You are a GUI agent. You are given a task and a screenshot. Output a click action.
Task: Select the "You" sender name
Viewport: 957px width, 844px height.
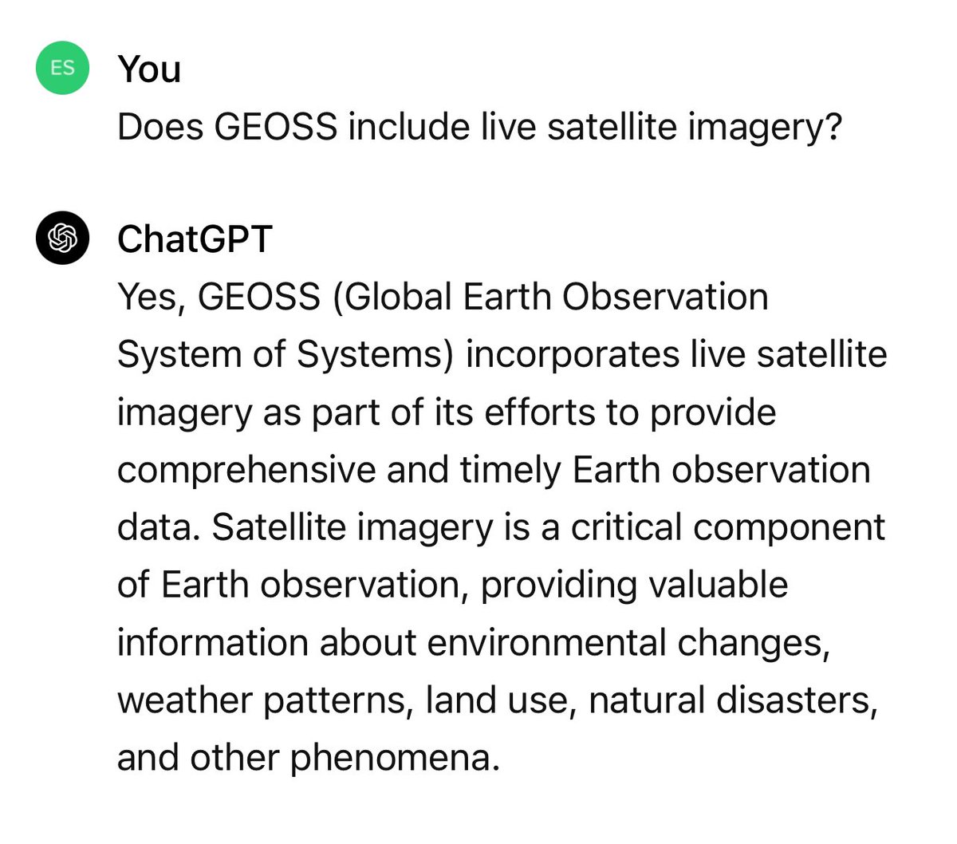click(x=149, y=69)
